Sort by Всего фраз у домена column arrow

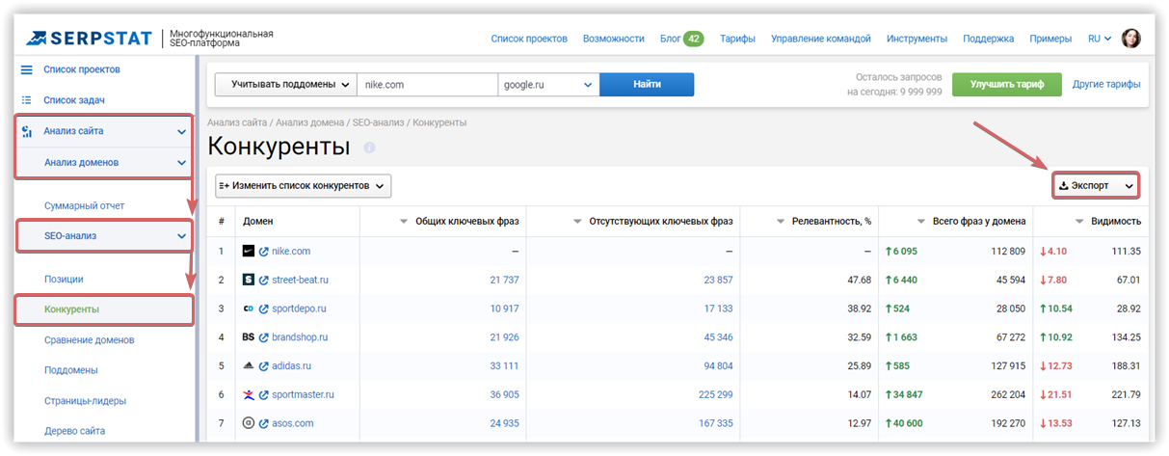(x=921, y=222)
